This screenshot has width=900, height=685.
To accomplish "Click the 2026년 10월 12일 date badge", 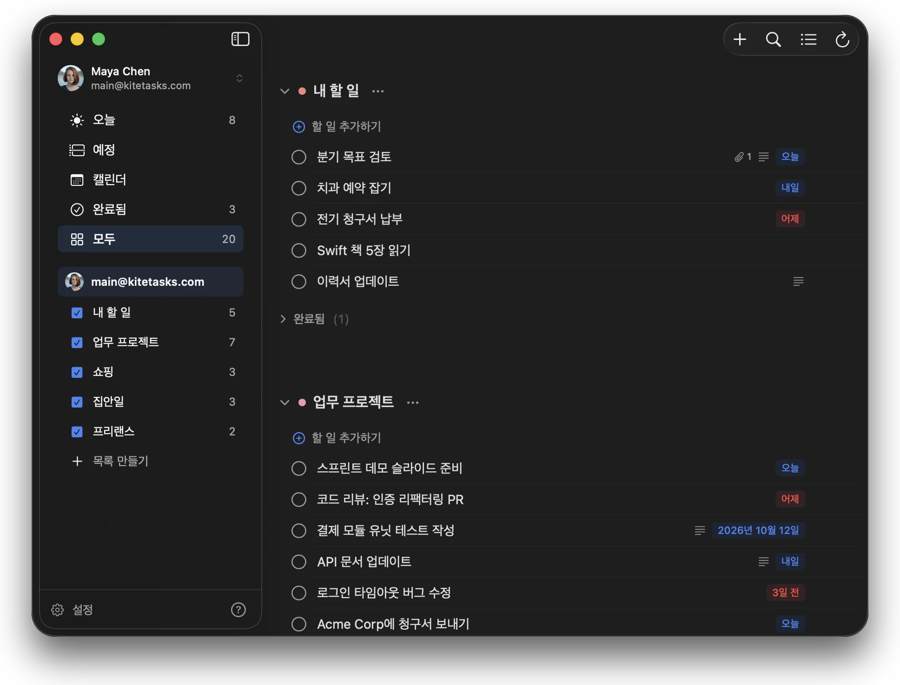I will [x=758, y=530].
